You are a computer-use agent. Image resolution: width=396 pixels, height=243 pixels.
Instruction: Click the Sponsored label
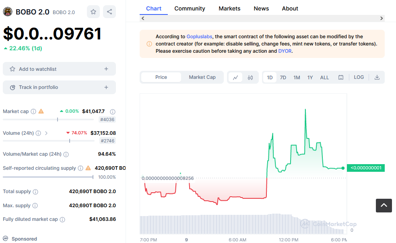(x=24, y=239)
